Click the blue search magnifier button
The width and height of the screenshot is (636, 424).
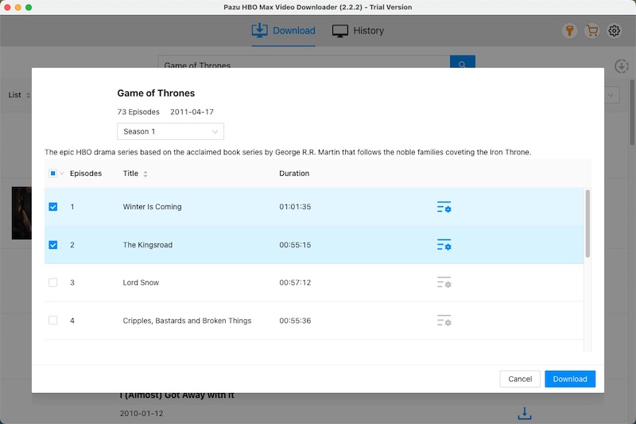(463, 63)
